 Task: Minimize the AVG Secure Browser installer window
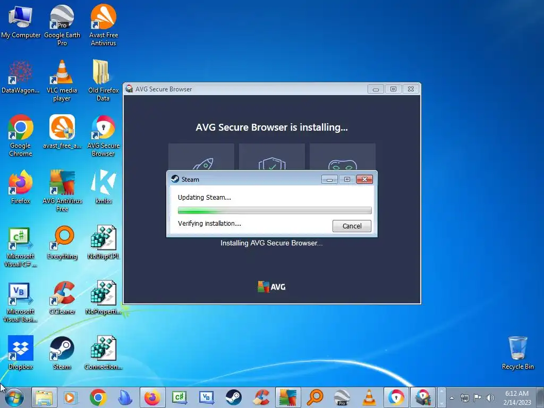coord(376,89)
